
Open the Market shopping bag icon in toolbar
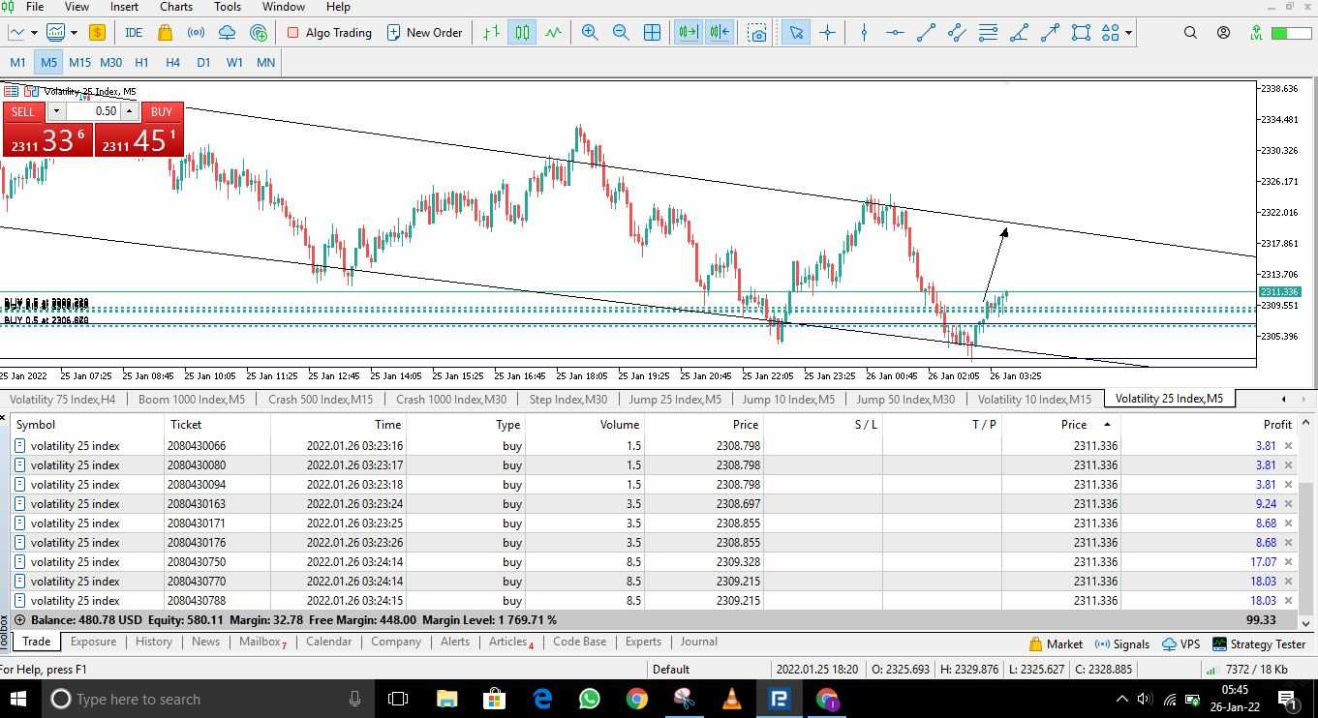click(x=165, y=32)
